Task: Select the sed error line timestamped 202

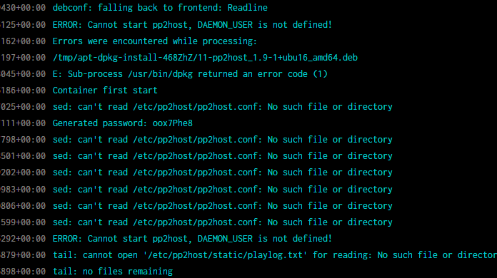Action: point(223,173)
